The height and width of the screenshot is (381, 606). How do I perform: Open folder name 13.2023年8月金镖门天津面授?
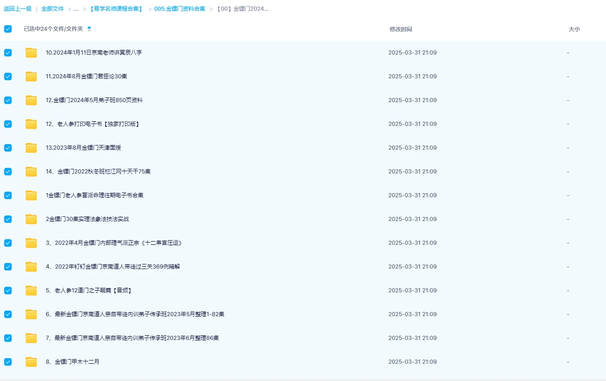click(84, 148)
